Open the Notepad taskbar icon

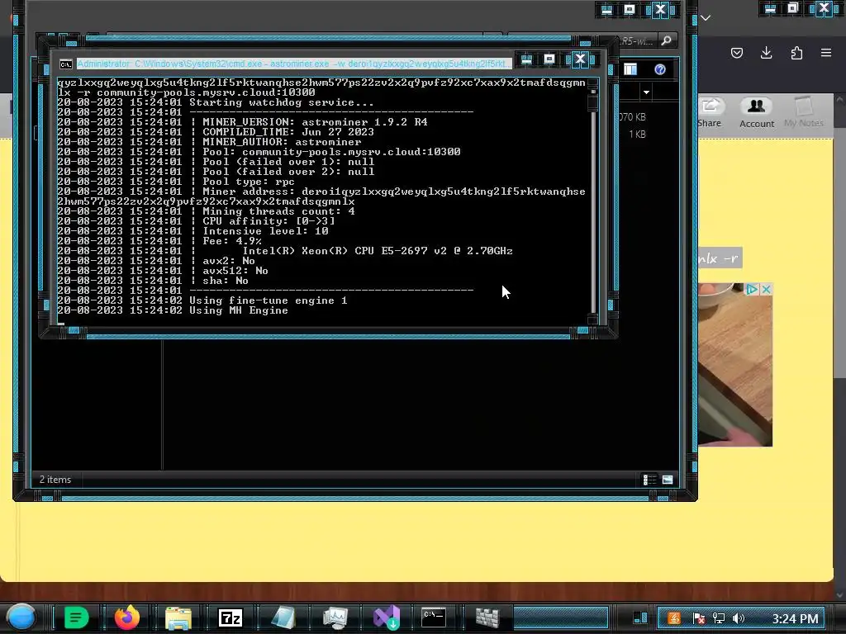point(283,617)
